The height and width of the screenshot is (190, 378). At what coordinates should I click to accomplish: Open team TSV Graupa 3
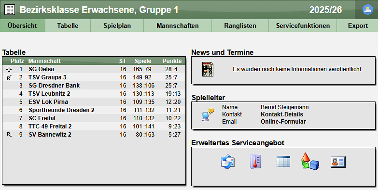point(47,77)
